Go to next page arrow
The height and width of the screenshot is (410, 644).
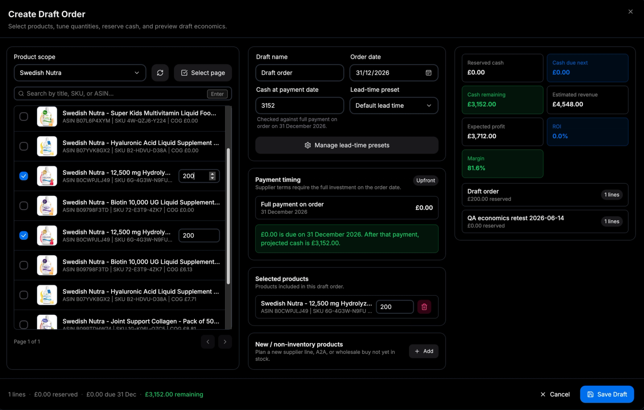[225, 342]
